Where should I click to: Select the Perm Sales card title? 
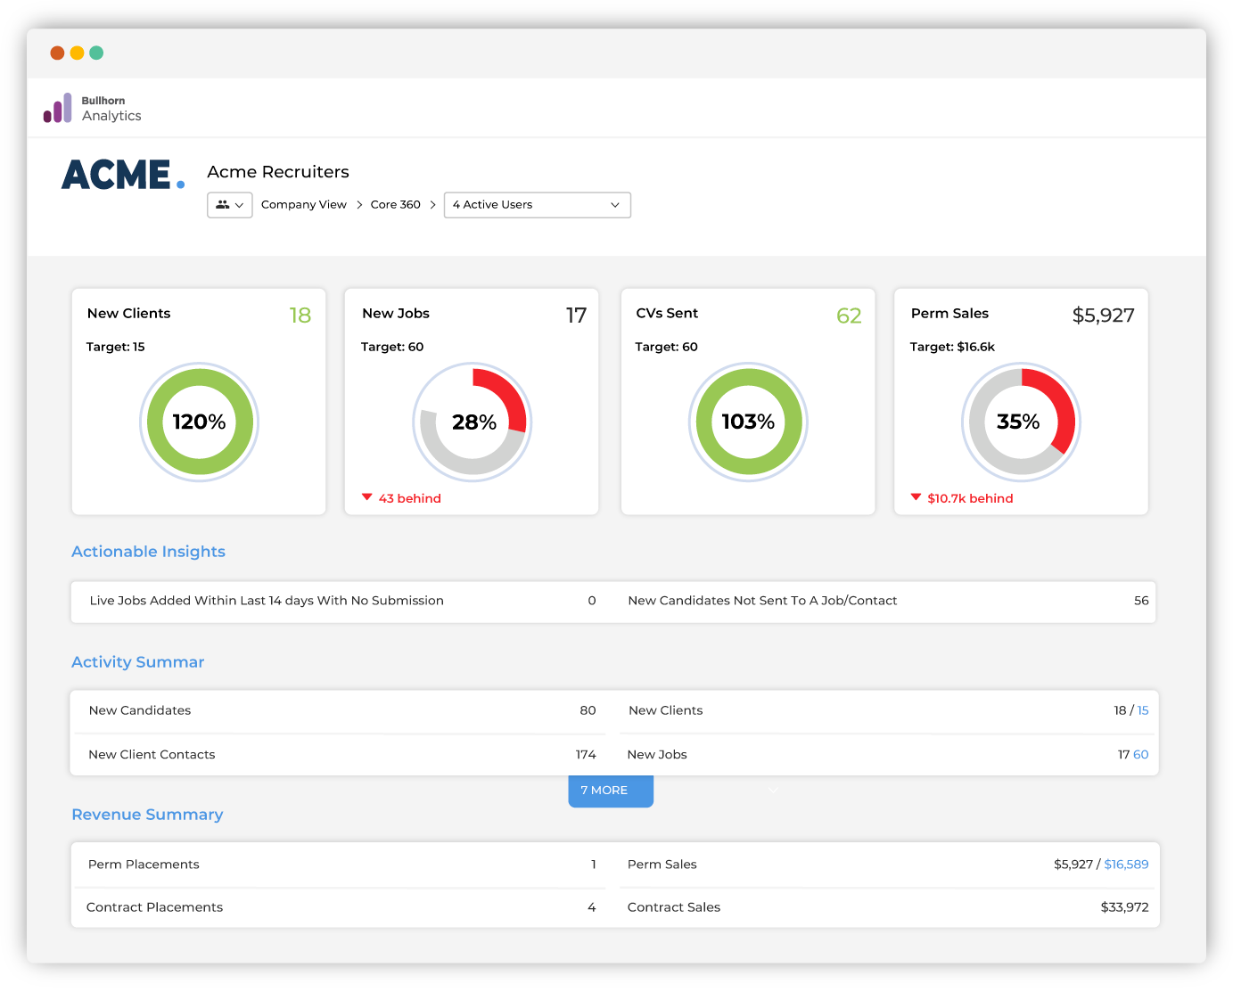tap(949, 314)
